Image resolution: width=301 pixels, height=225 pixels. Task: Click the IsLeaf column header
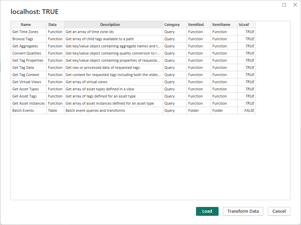pos(244,25)
